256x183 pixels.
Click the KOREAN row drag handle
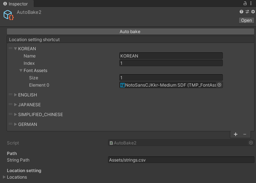(x=11, y=48)
